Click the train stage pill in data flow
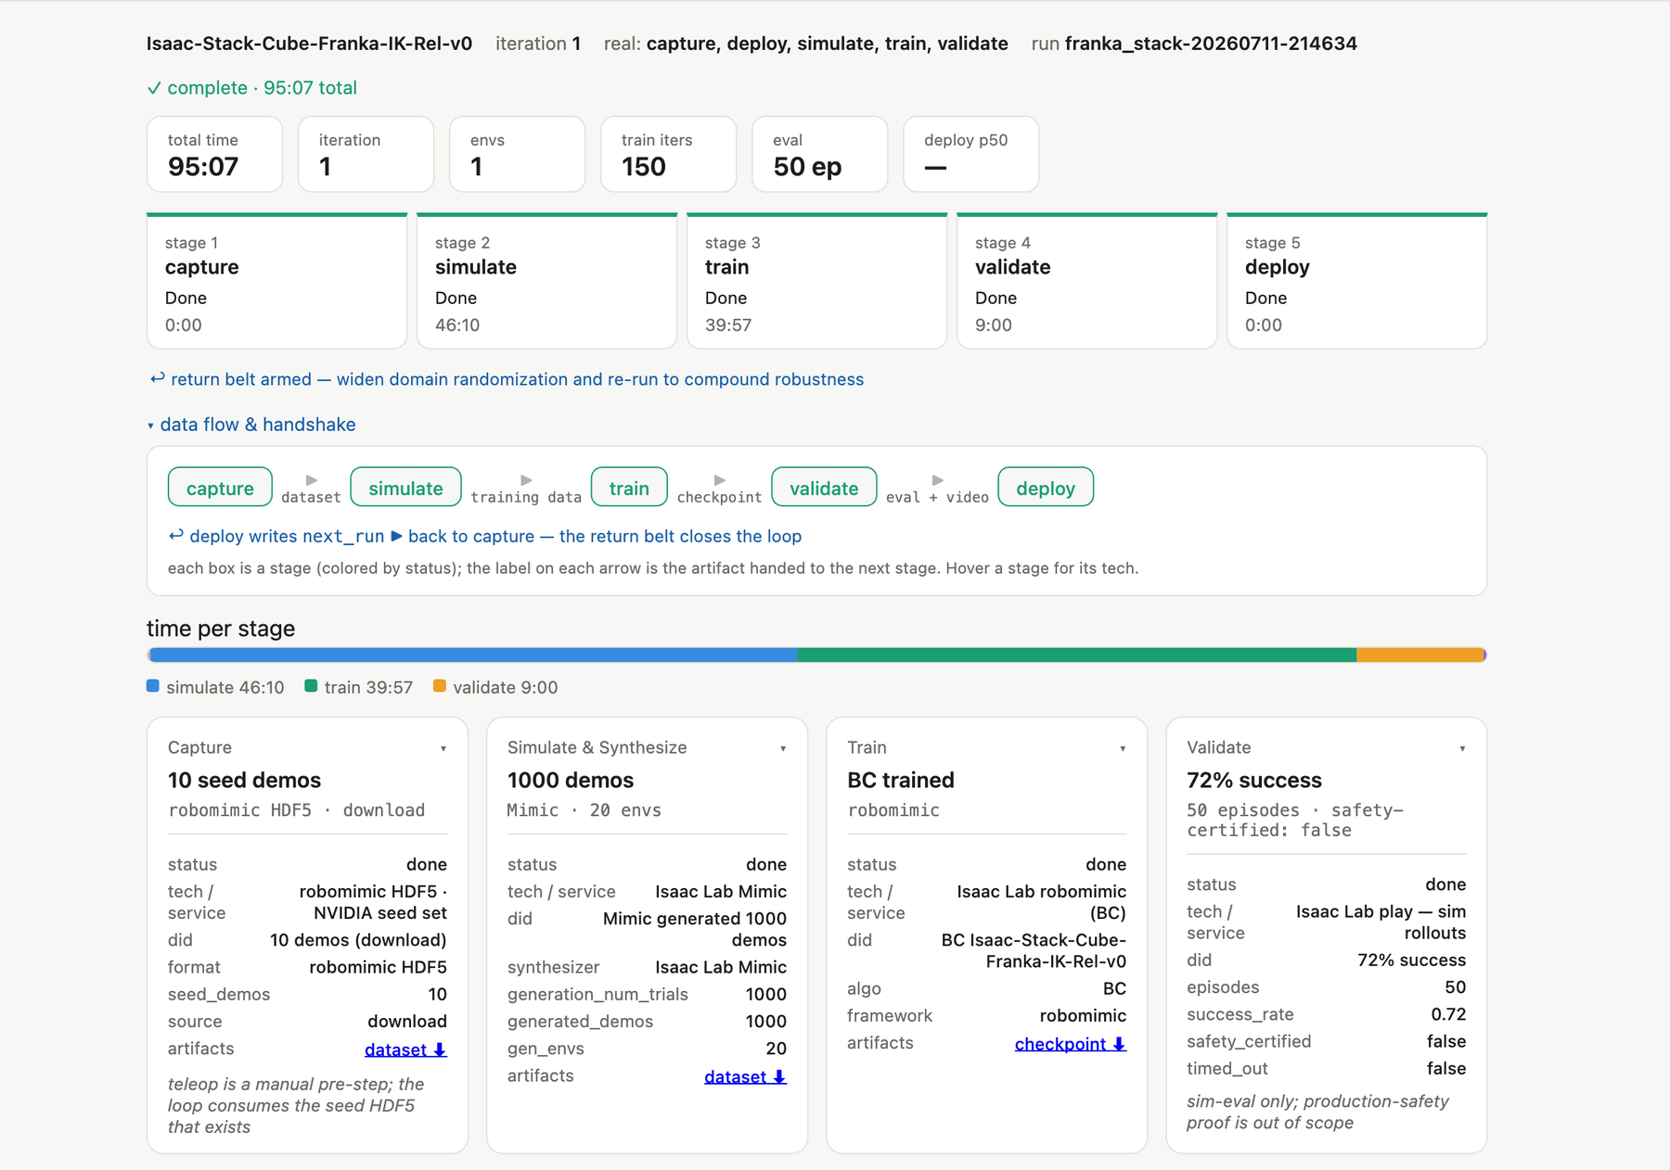This screenshot has width=1670, height=1170. pos(629,488)
